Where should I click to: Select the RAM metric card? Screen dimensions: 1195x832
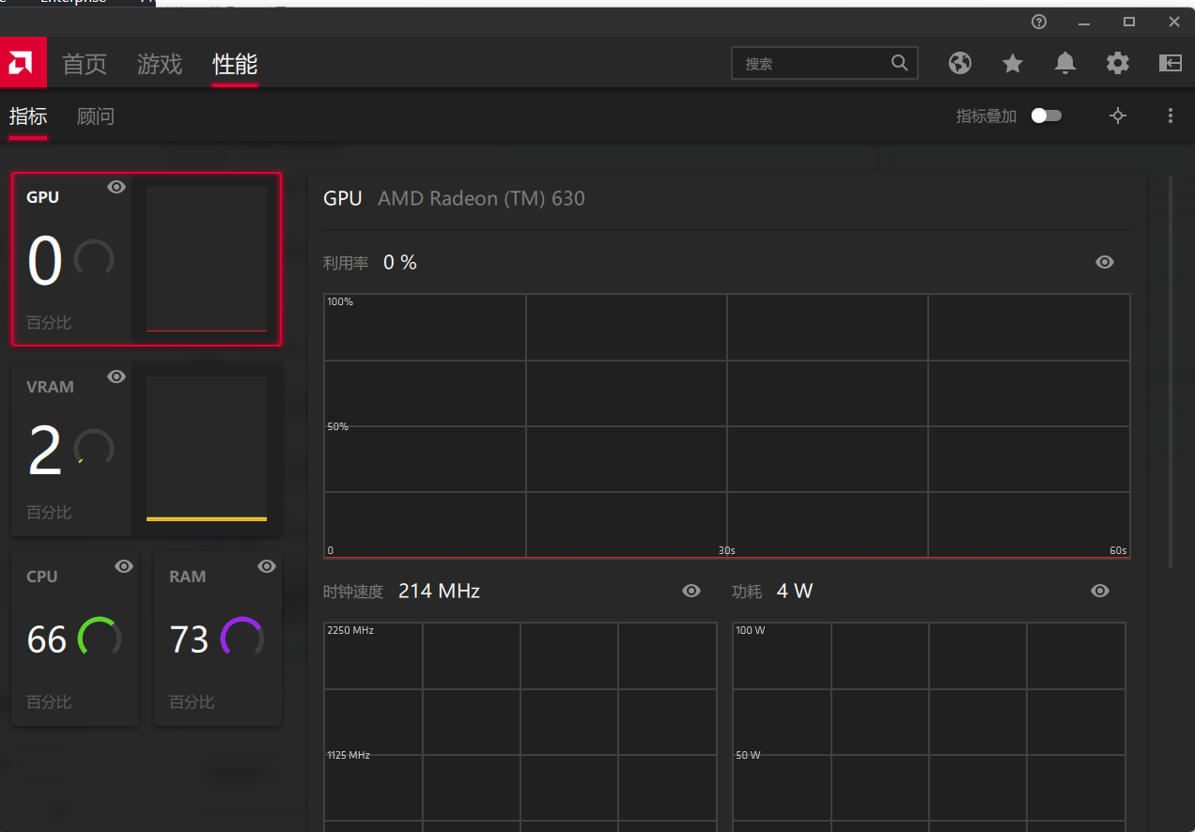tap(218, 639)
